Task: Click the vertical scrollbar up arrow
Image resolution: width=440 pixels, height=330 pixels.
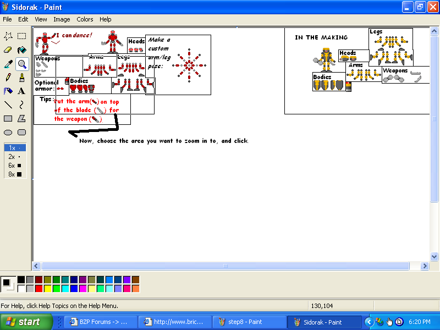Action: click(x=434, y=31)
